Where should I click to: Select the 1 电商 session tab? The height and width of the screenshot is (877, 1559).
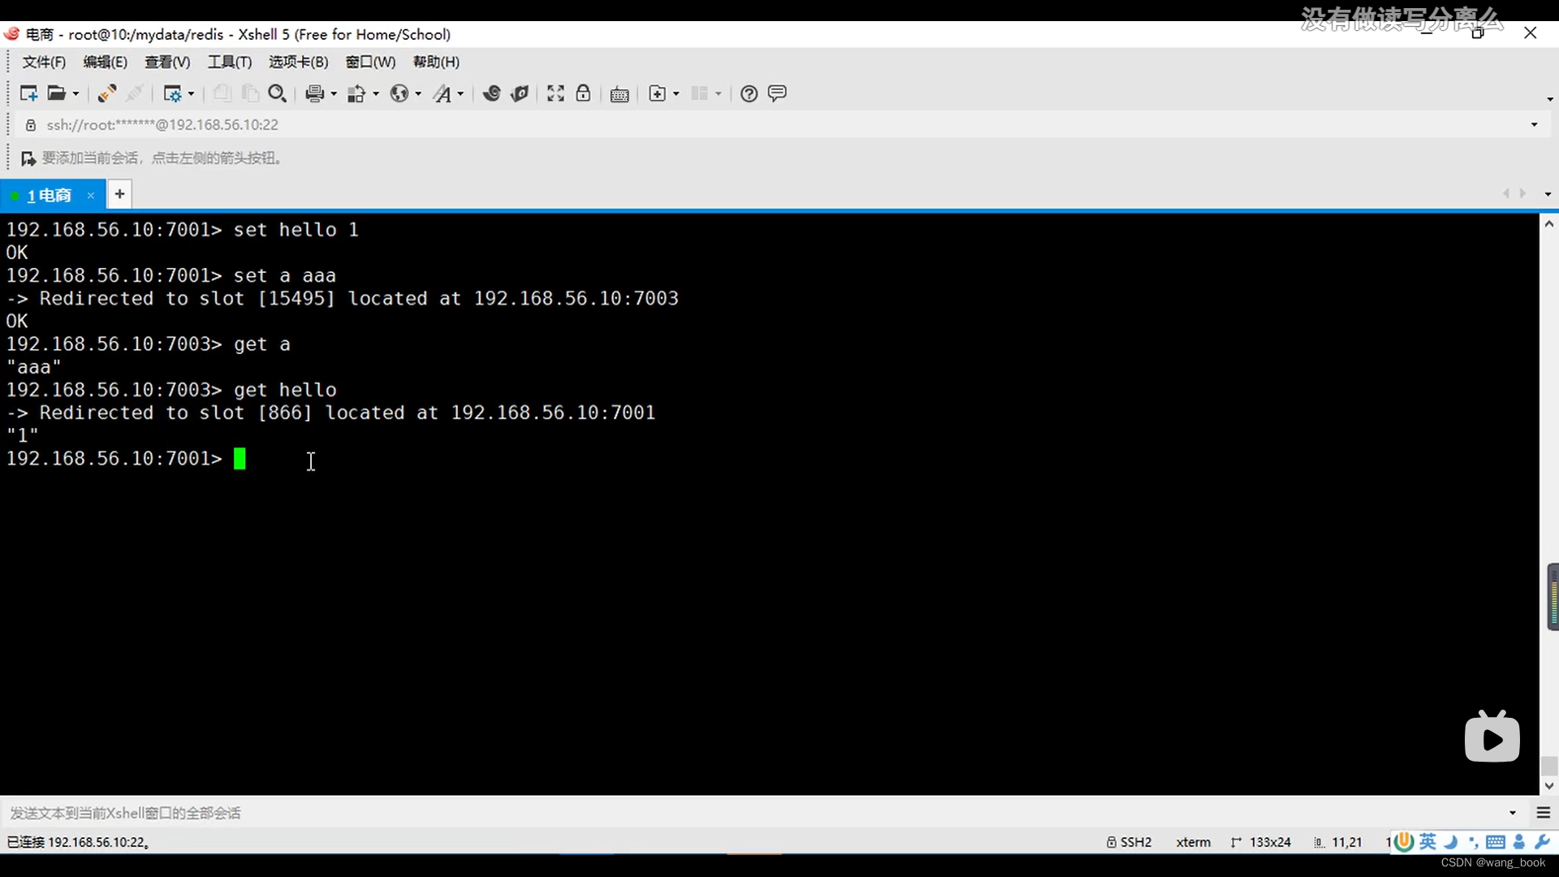[49, 196]
